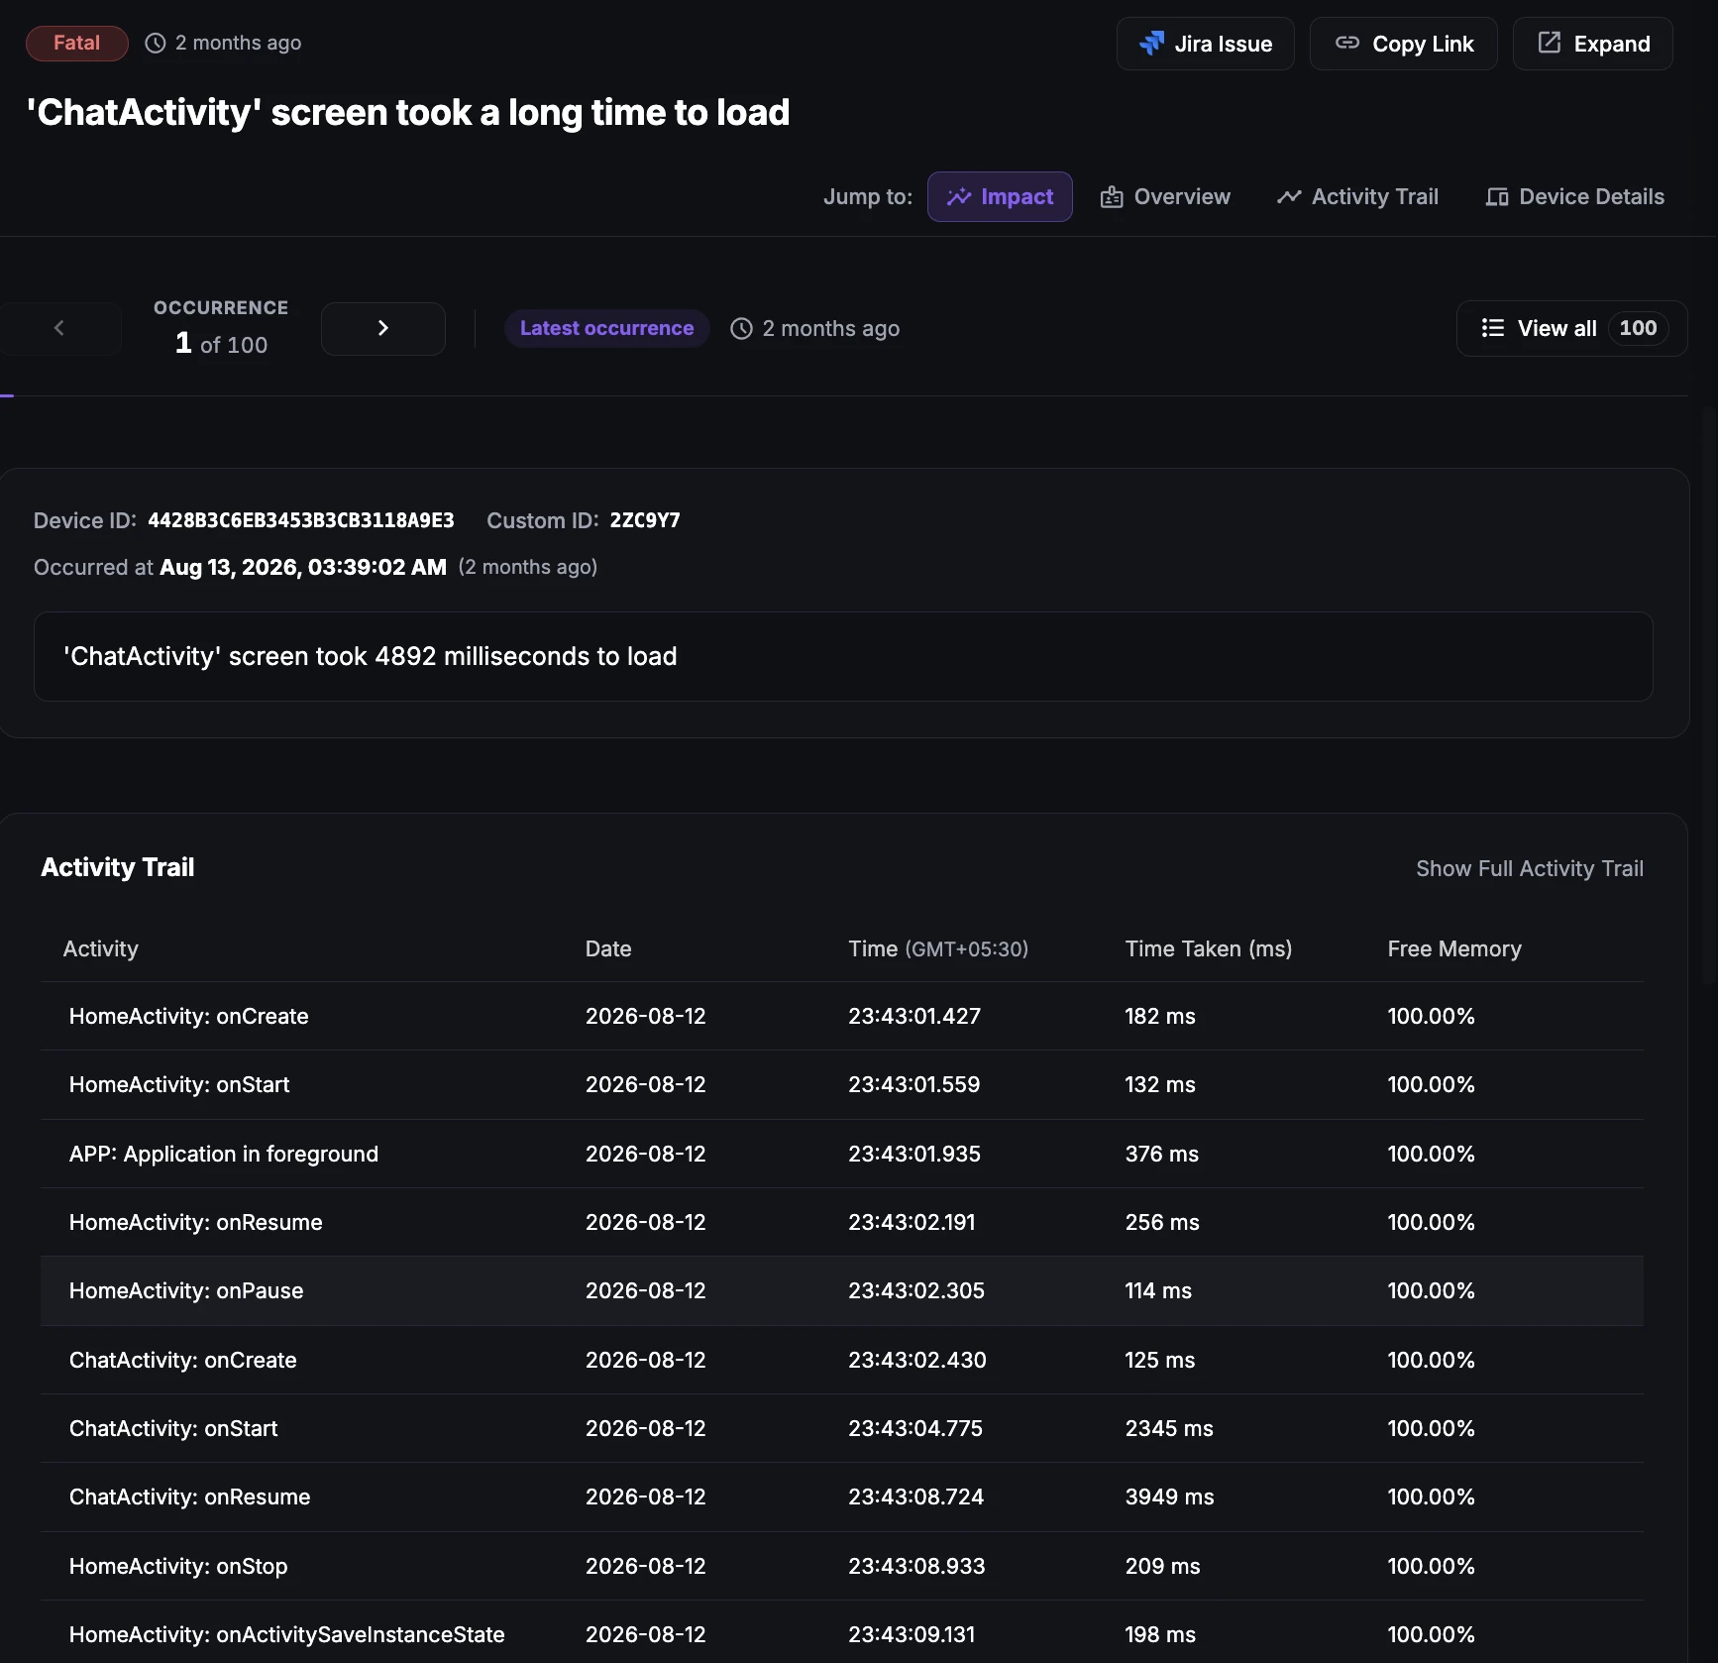This screenshot has width=1718, height=1663.
Task: Select the HomeActivity: onCreate row
Action: coord(842,1016)
